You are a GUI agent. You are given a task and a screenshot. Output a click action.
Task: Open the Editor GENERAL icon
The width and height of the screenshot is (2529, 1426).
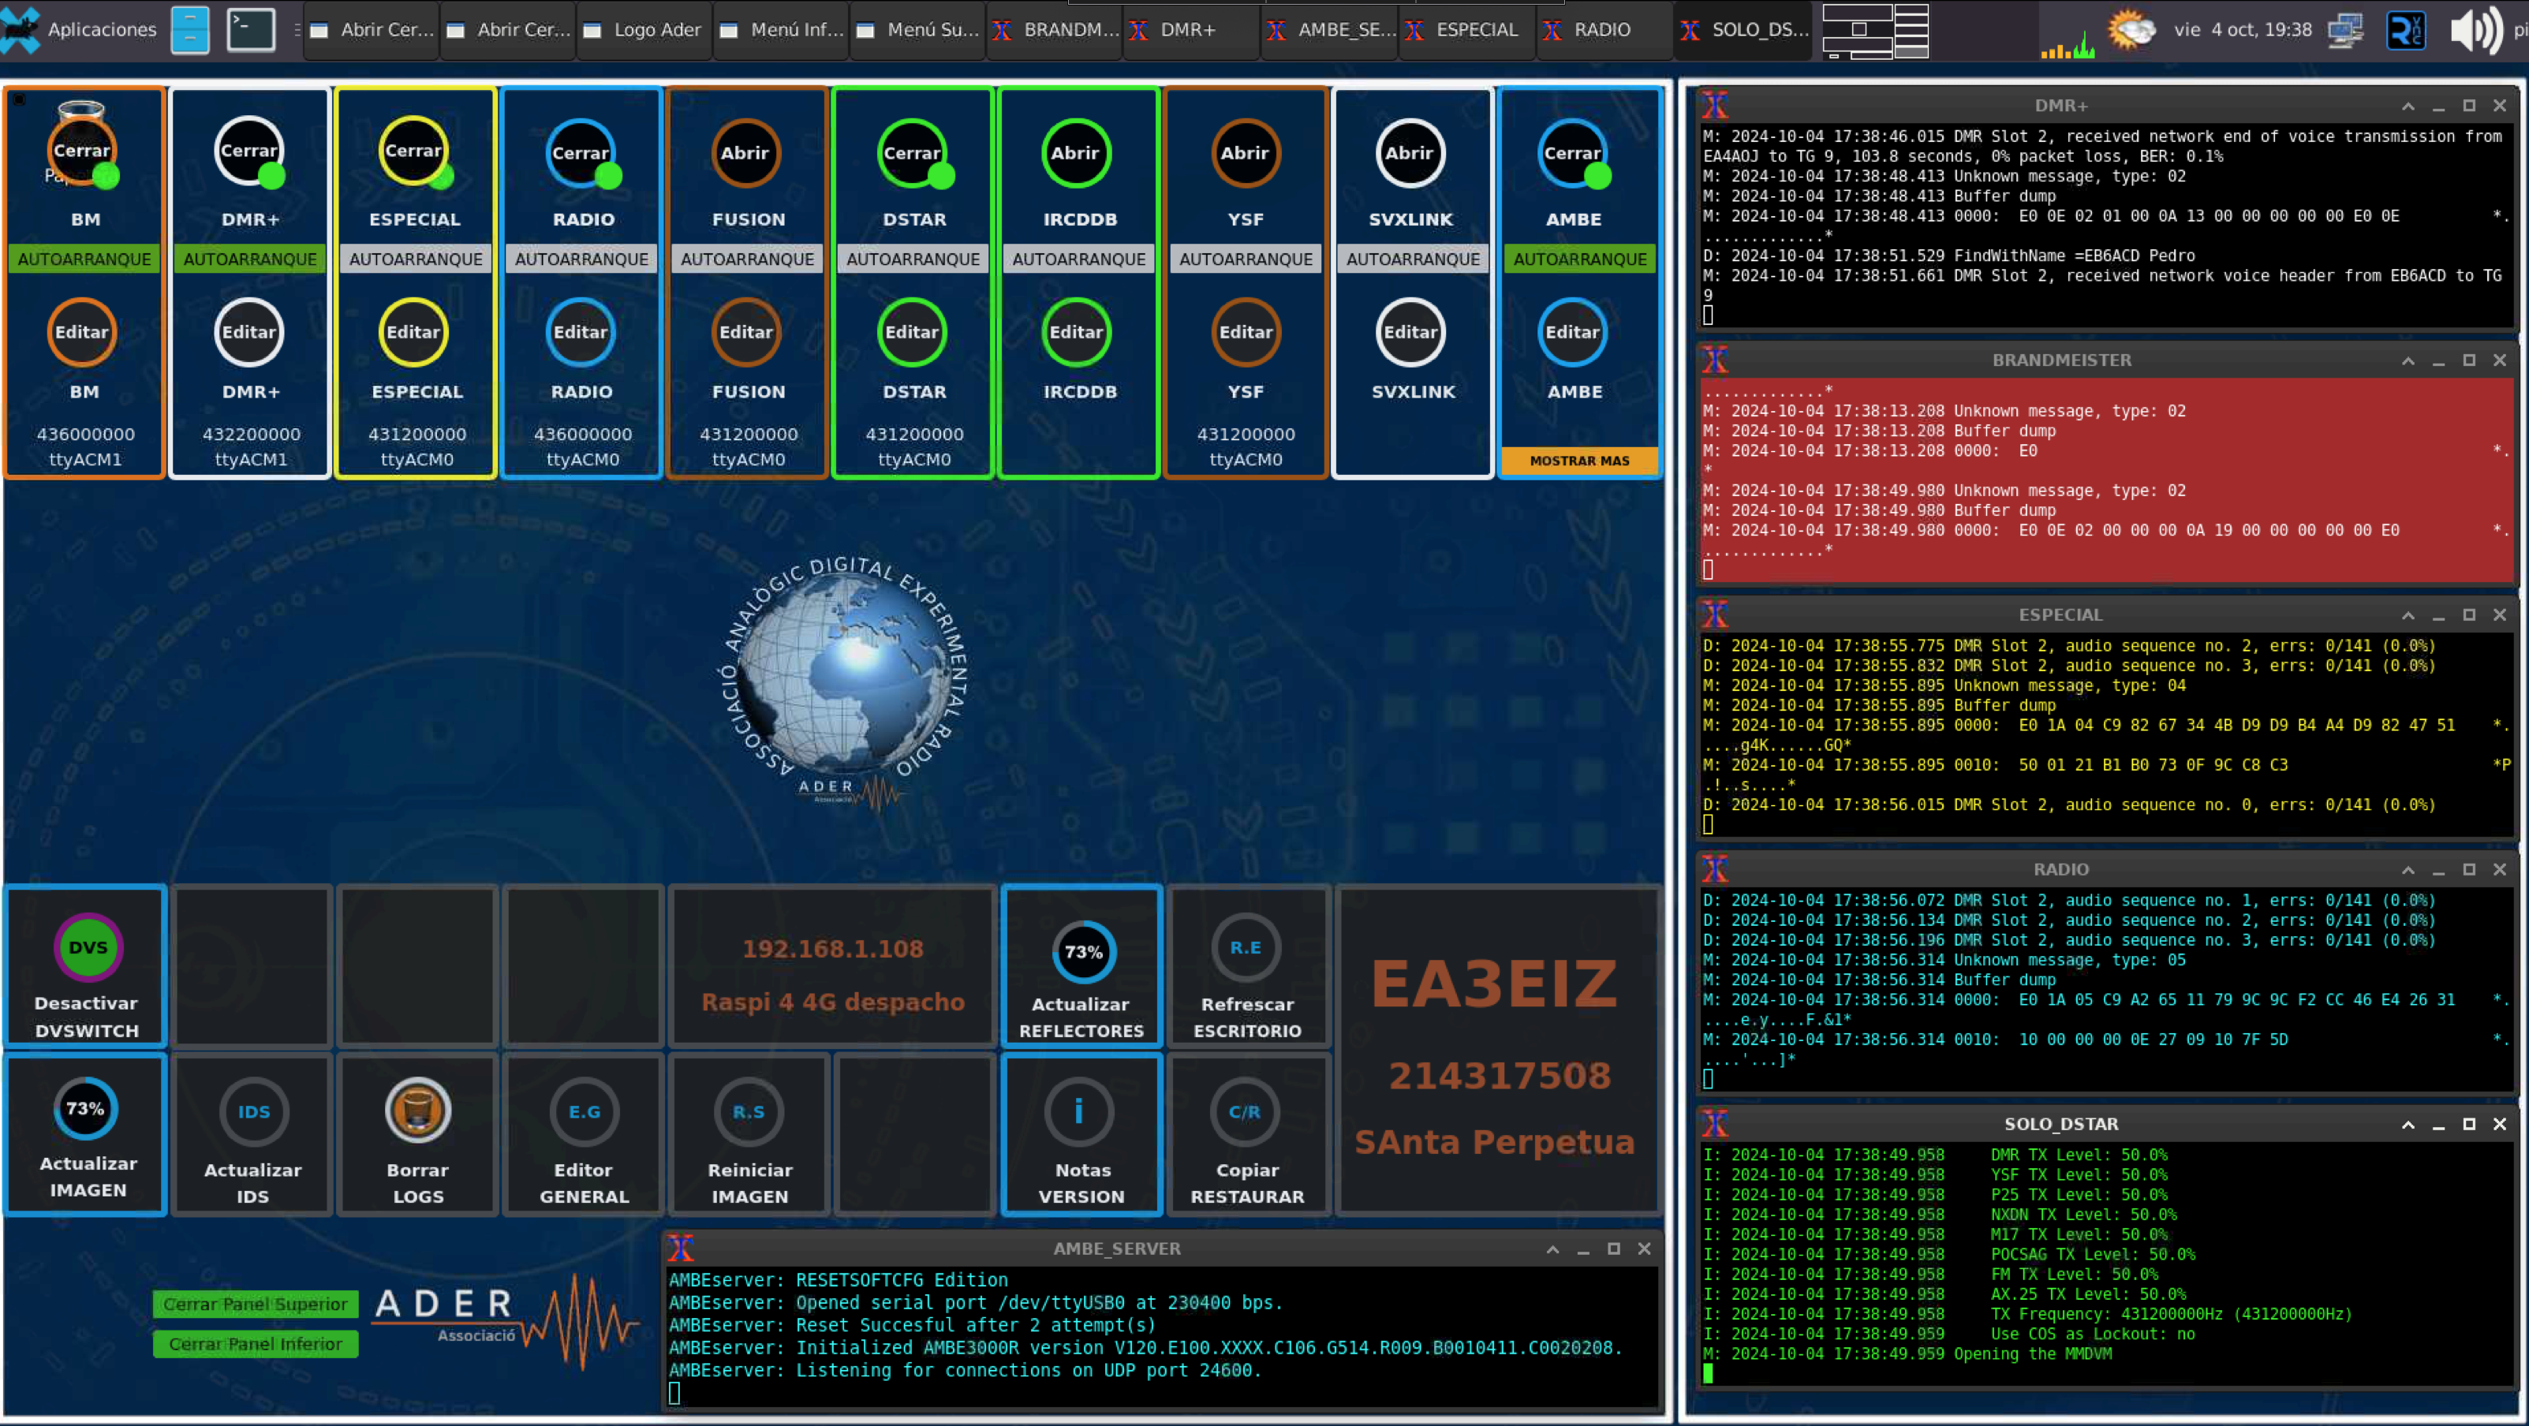(585, 1111)
